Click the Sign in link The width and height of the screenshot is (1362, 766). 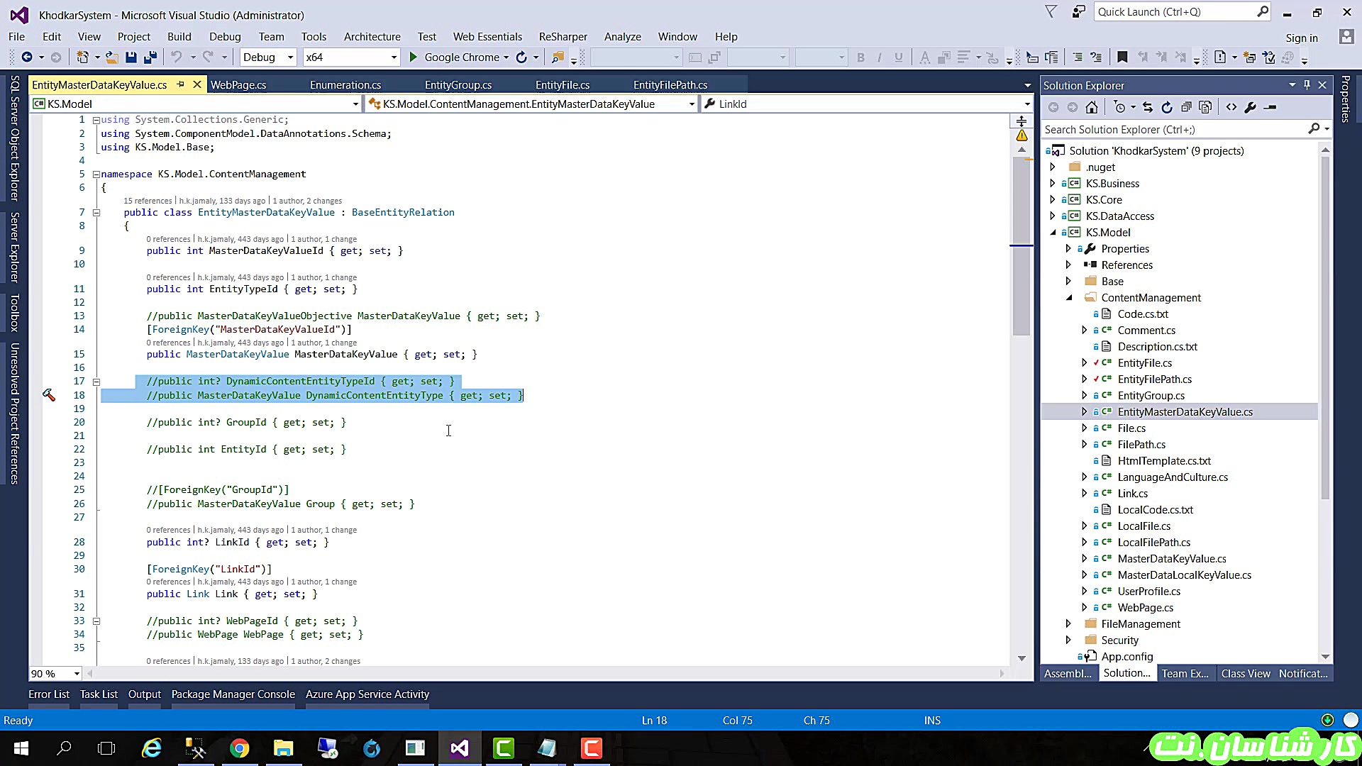pos(1301,38)
